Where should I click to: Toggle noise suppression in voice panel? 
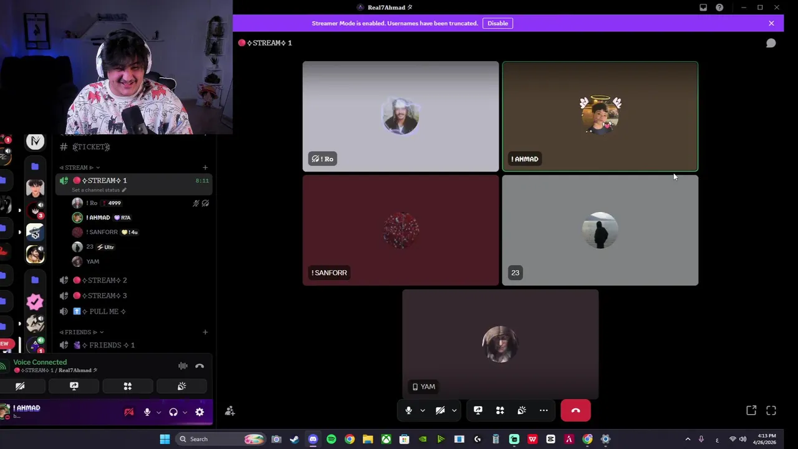click(x=183, y=366)
